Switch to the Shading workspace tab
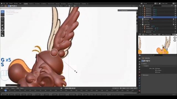Viewport: 177px width, 99px height. point(58,4)
